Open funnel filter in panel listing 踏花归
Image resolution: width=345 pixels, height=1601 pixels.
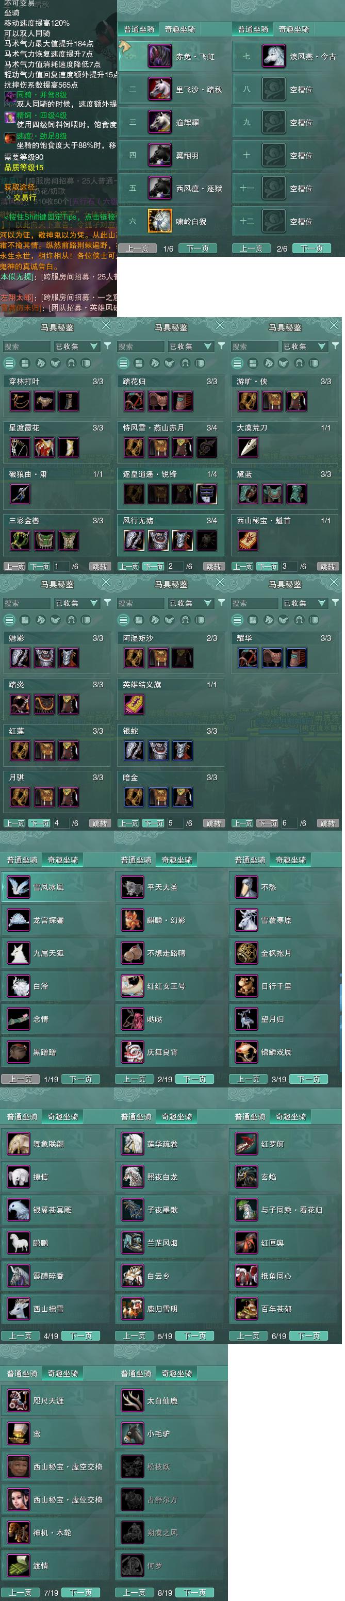pyautogui.click(x=221, y=346)
